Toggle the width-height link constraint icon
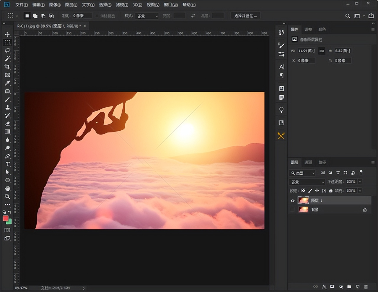378x292 pixels. [322, 51]
